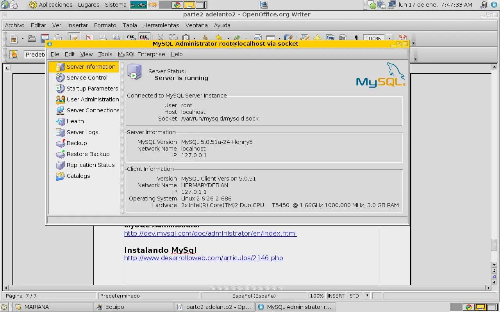Image resolution: width=500 pixels, height=312 pixels.
Task: Open the New document dropdown arrow
Action: 23,38
